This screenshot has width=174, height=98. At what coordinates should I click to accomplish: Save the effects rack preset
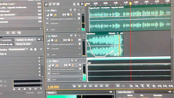pyautogui.click(x=31, y=49)
